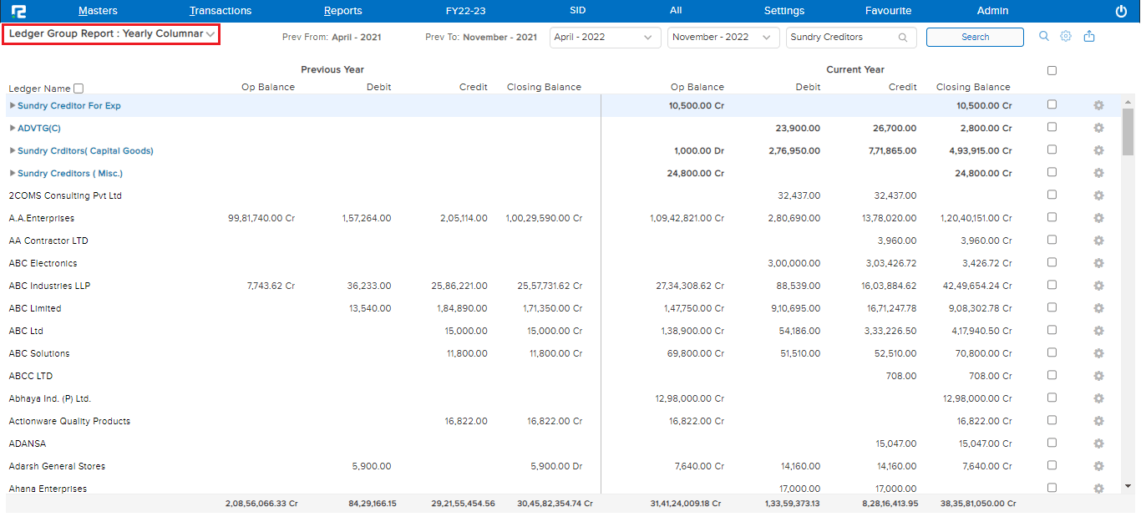Click gear icon for ABC Limited row
Viewport: 1141px width, 522px height.
1098,308
